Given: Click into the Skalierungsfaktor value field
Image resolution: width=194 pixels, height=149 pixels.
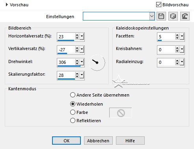Looking at the screenshot, I should click(x=66, y=75).
